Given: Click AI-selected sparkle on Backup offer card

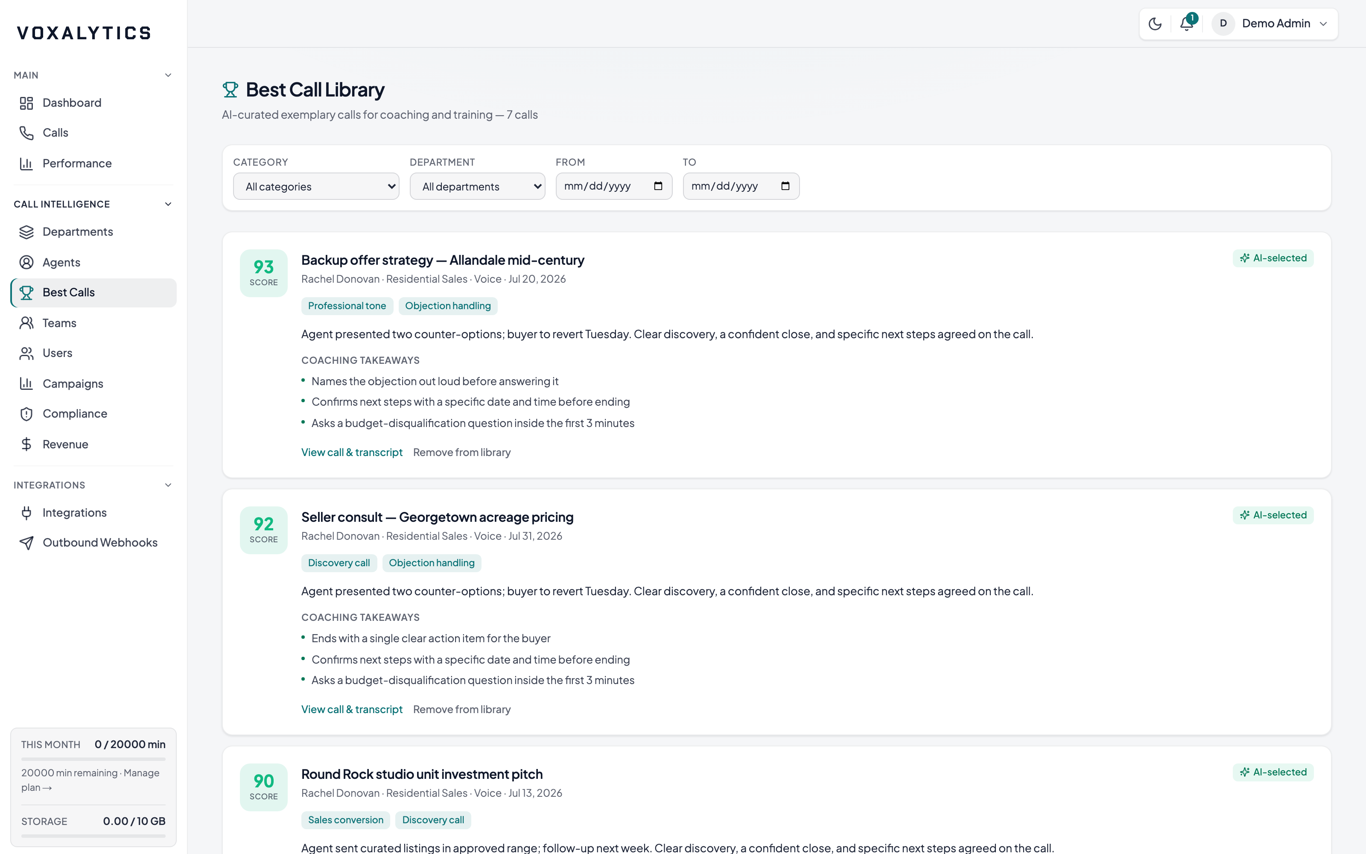Looking at the screenshot, I should [x=1245, y=258].
